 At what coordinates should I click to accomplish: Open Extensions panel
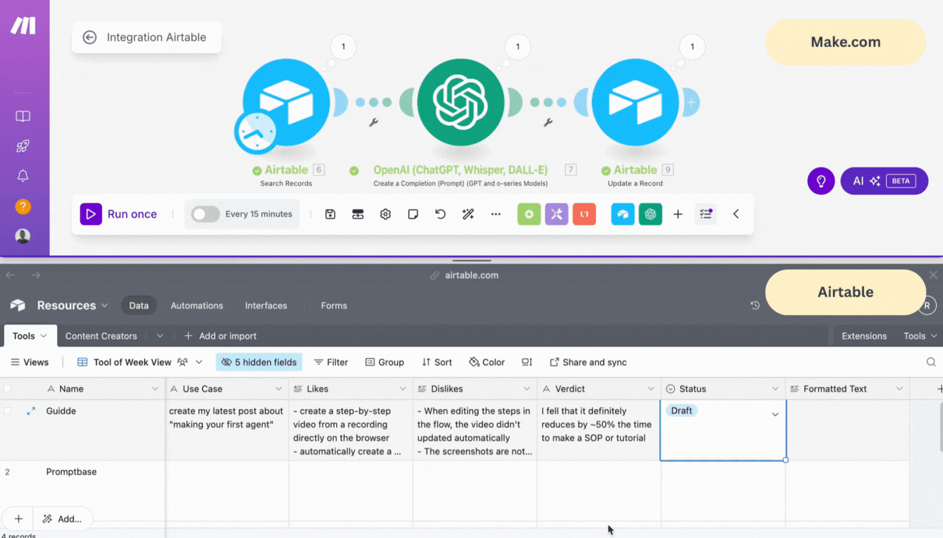pyautogui.click(x=864, y=336)
